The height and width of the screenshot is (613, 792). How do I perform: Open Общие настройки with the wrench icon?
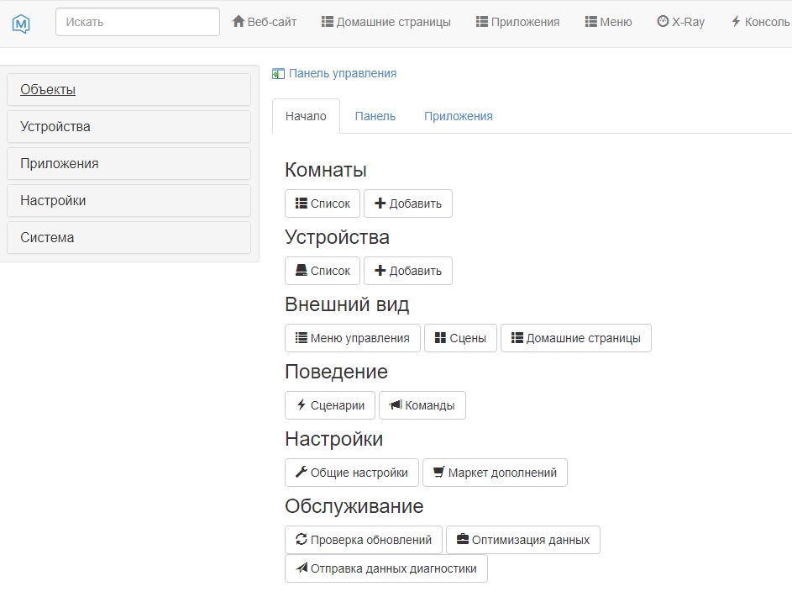(351, 472)
